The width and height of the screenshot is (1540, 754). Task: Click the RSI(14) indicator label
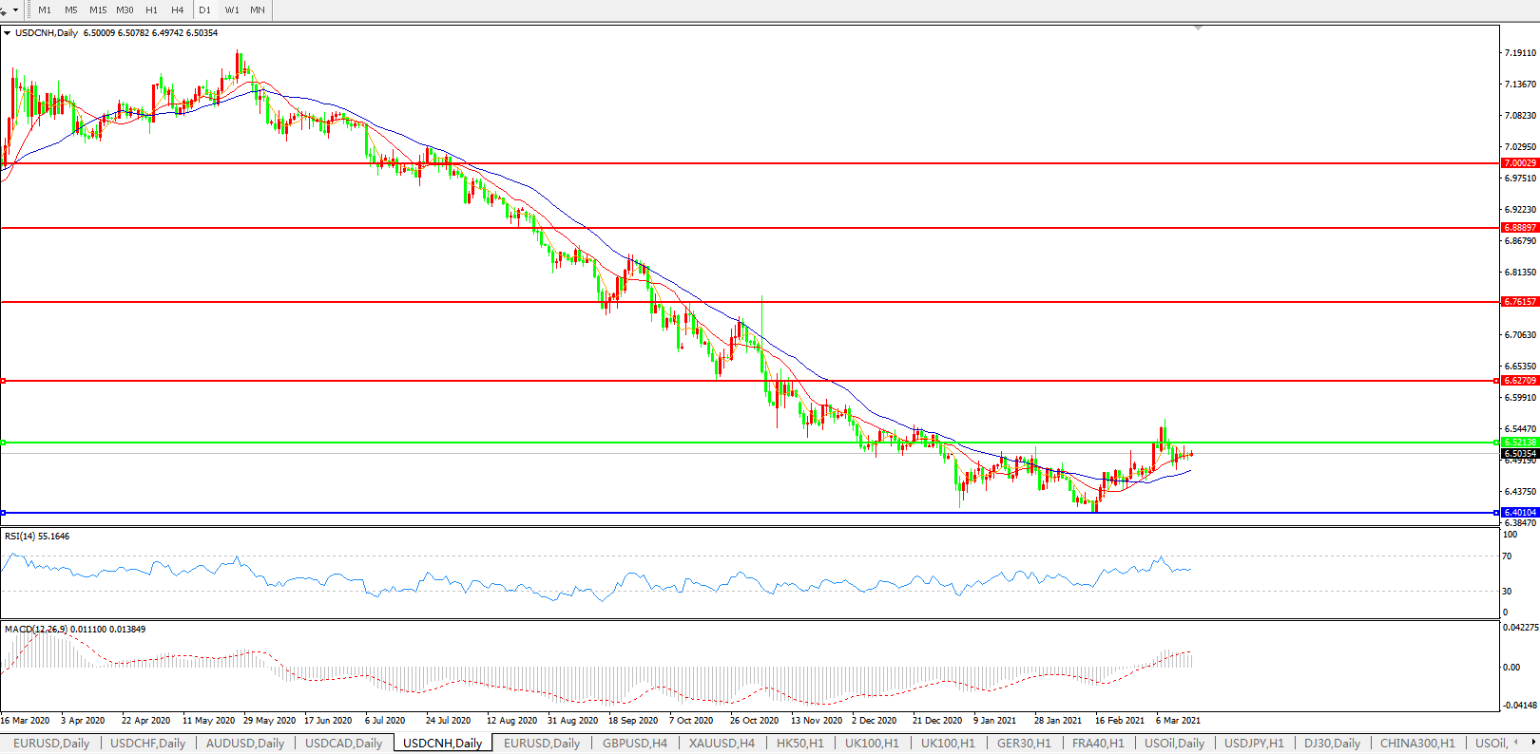(x=36, y=537)
